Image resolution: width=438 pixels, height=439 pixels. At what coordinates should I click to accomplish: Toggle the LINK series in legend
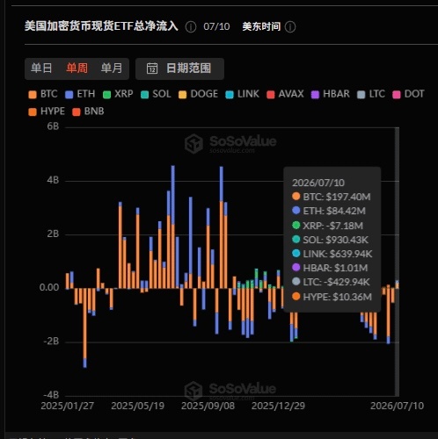[x=243, y=94]
